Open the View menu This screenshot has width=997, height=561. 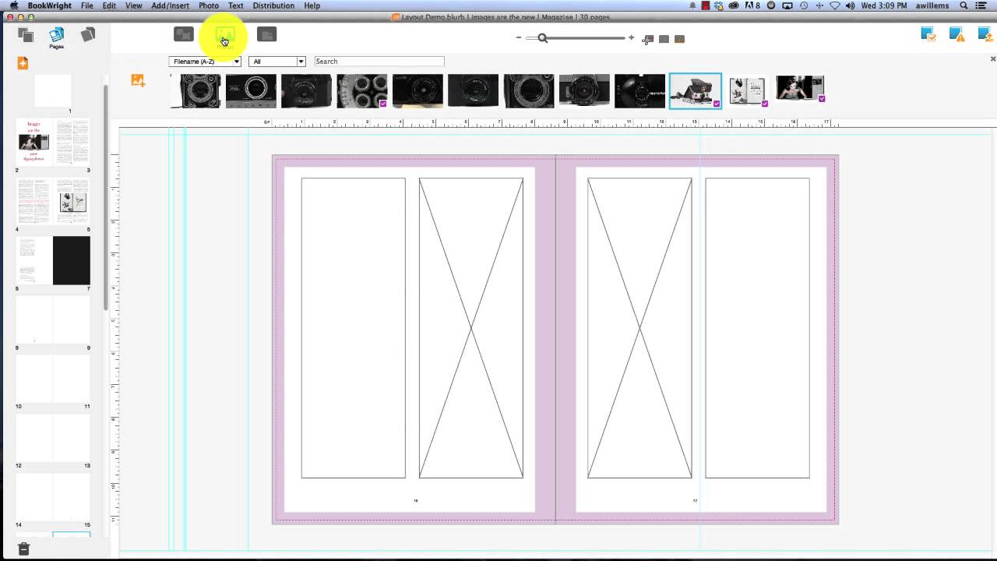[134, 5]
